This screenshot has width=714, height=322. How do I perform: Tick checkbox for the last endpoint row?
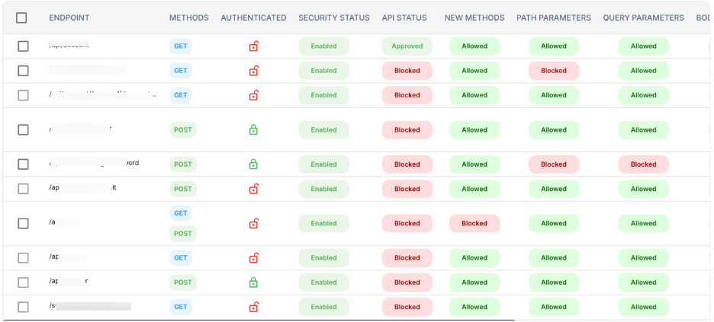23,307
